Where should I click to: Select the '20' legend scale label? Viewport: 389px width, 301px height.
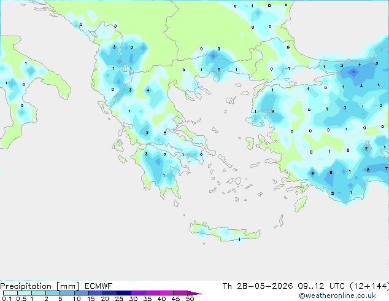[x=105, y=299]
